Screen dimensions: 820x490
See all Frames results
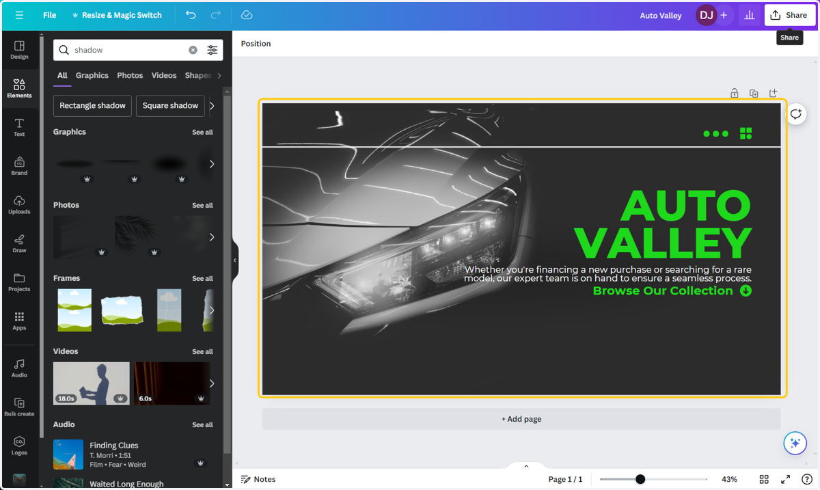click(x=202, y=279)
